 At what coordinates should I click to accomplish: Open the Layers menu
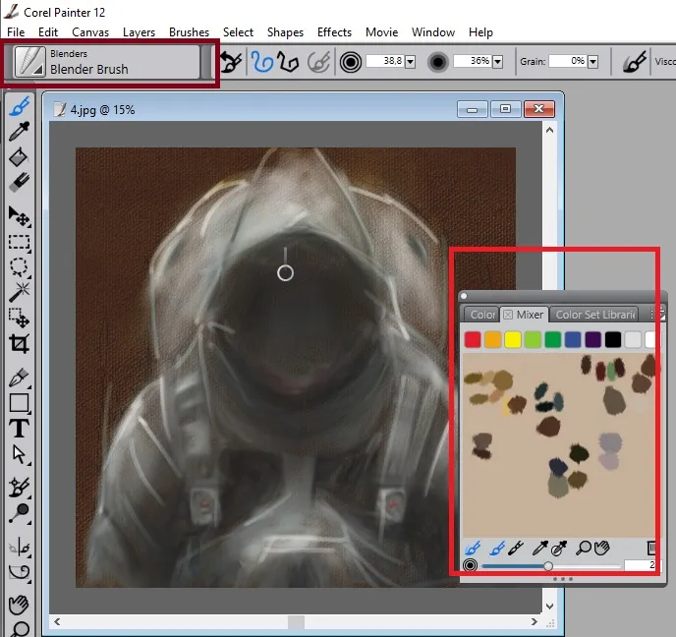click(139, 32)
